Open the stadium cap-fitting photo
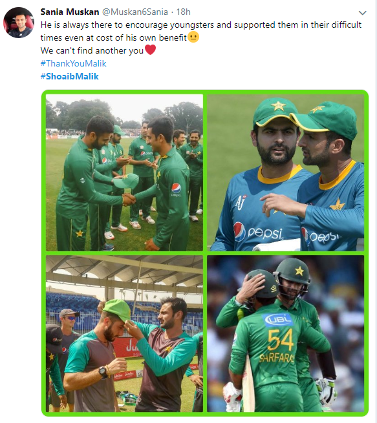 coord(125,334)
